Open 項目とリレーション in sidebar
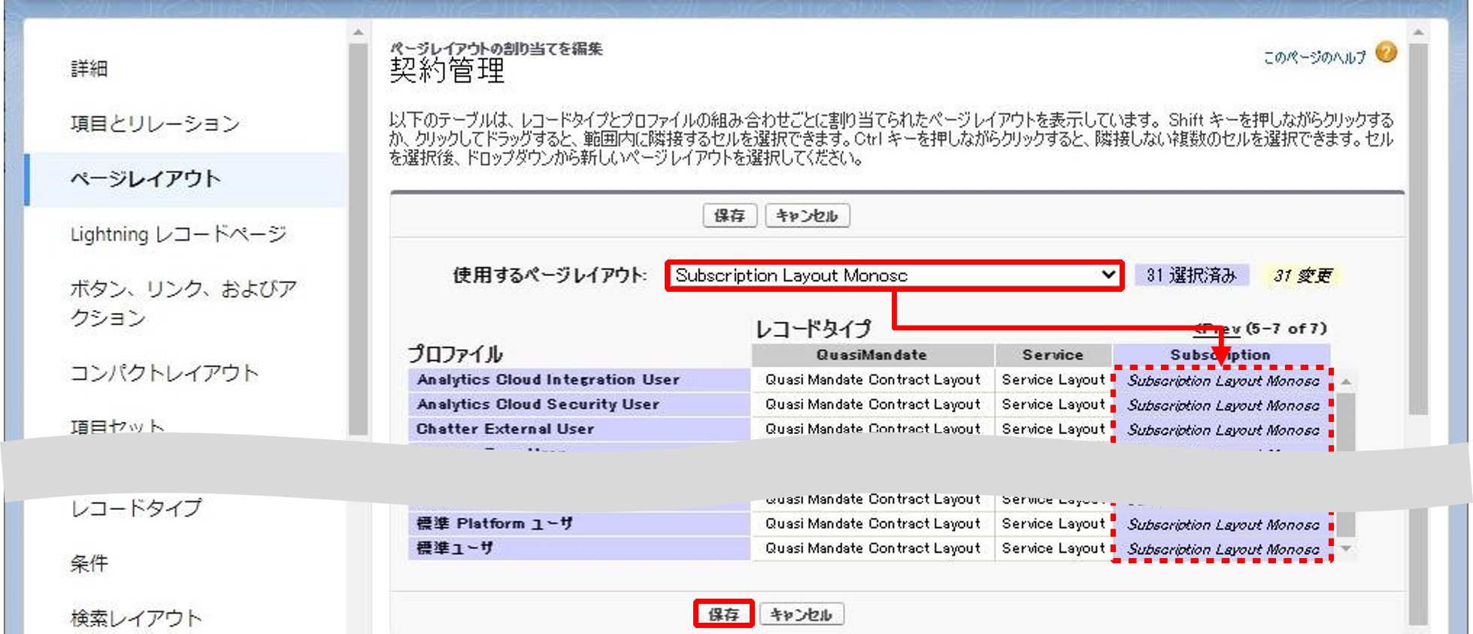Viewport: 1473px width, 634px height. (x=155, y=123)
